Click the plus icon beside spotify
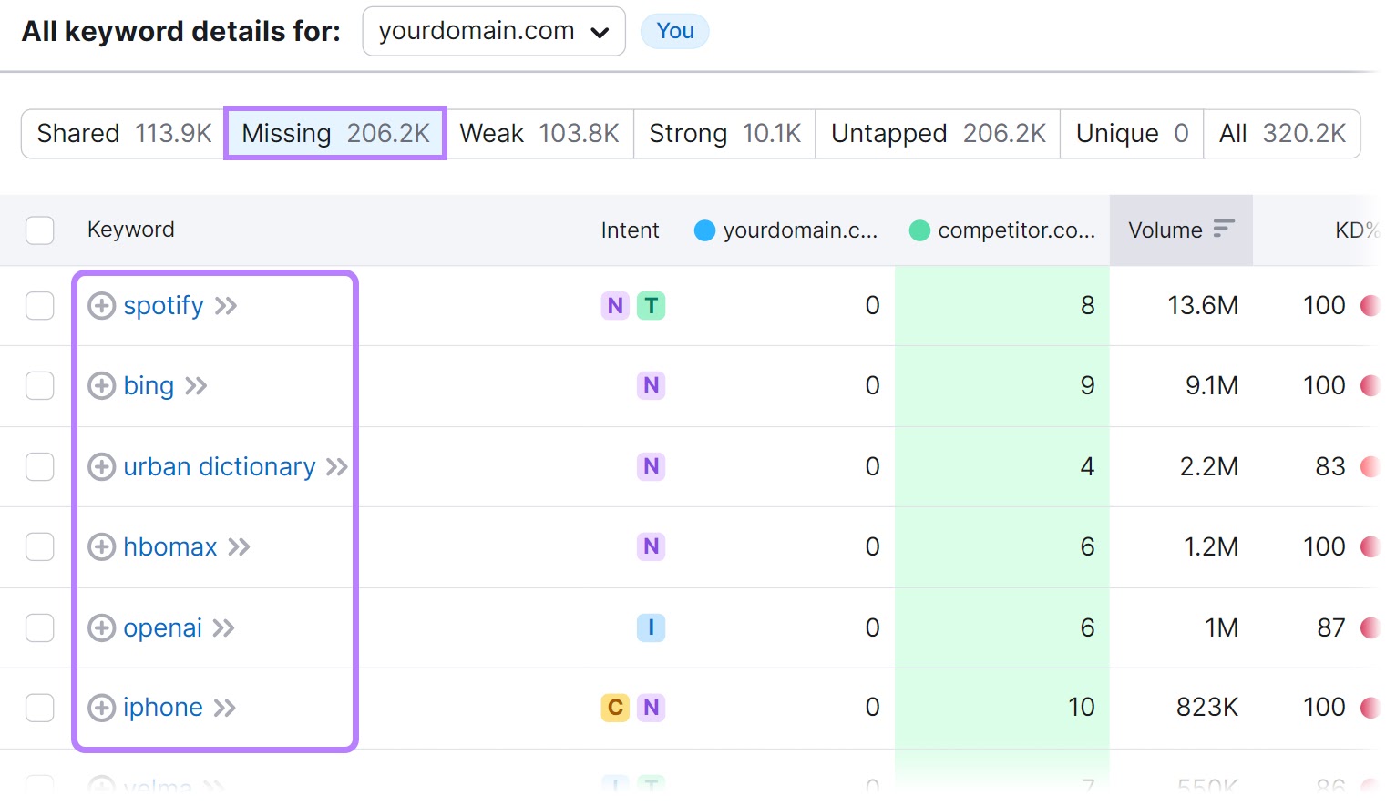1396x806 pixels. pyautogui.click(x=101, y=306)
